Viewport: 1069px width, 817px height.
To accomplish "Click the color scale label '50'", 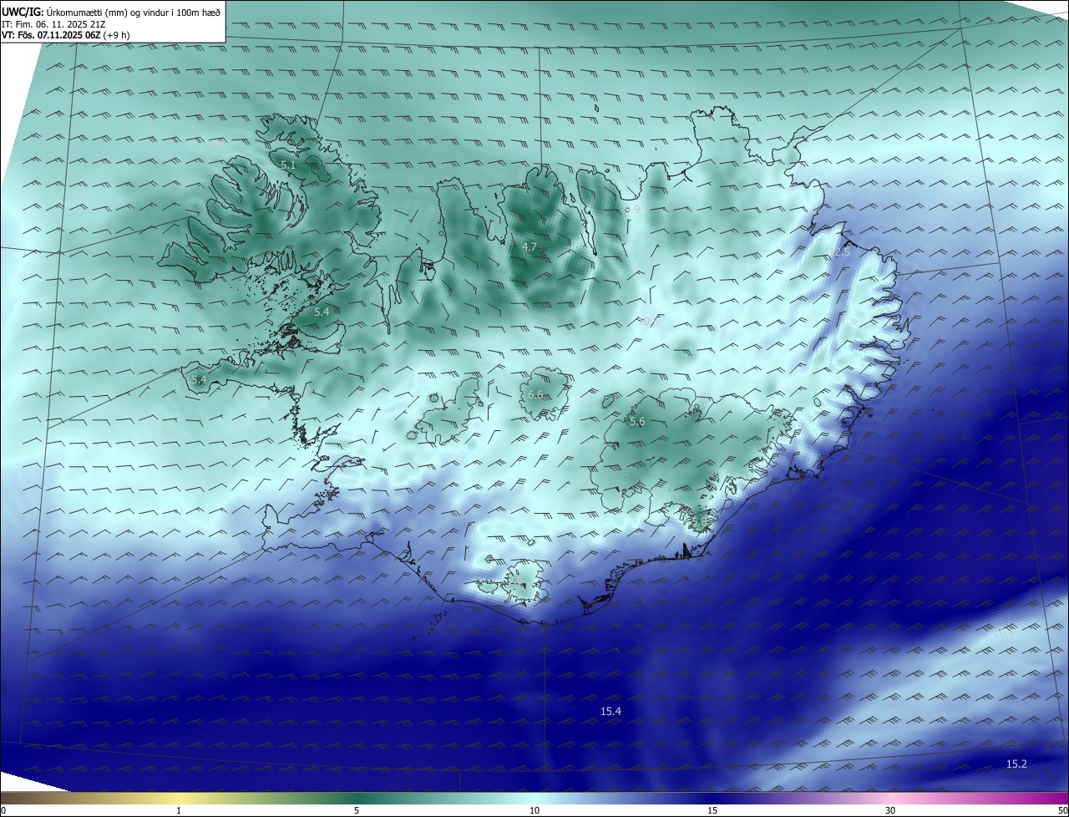I will pos(1061,810).
